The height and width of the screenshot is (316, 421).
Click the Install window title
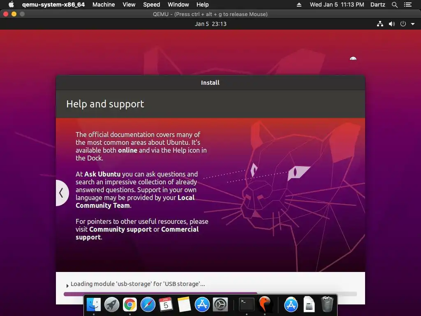pos(210,82)
